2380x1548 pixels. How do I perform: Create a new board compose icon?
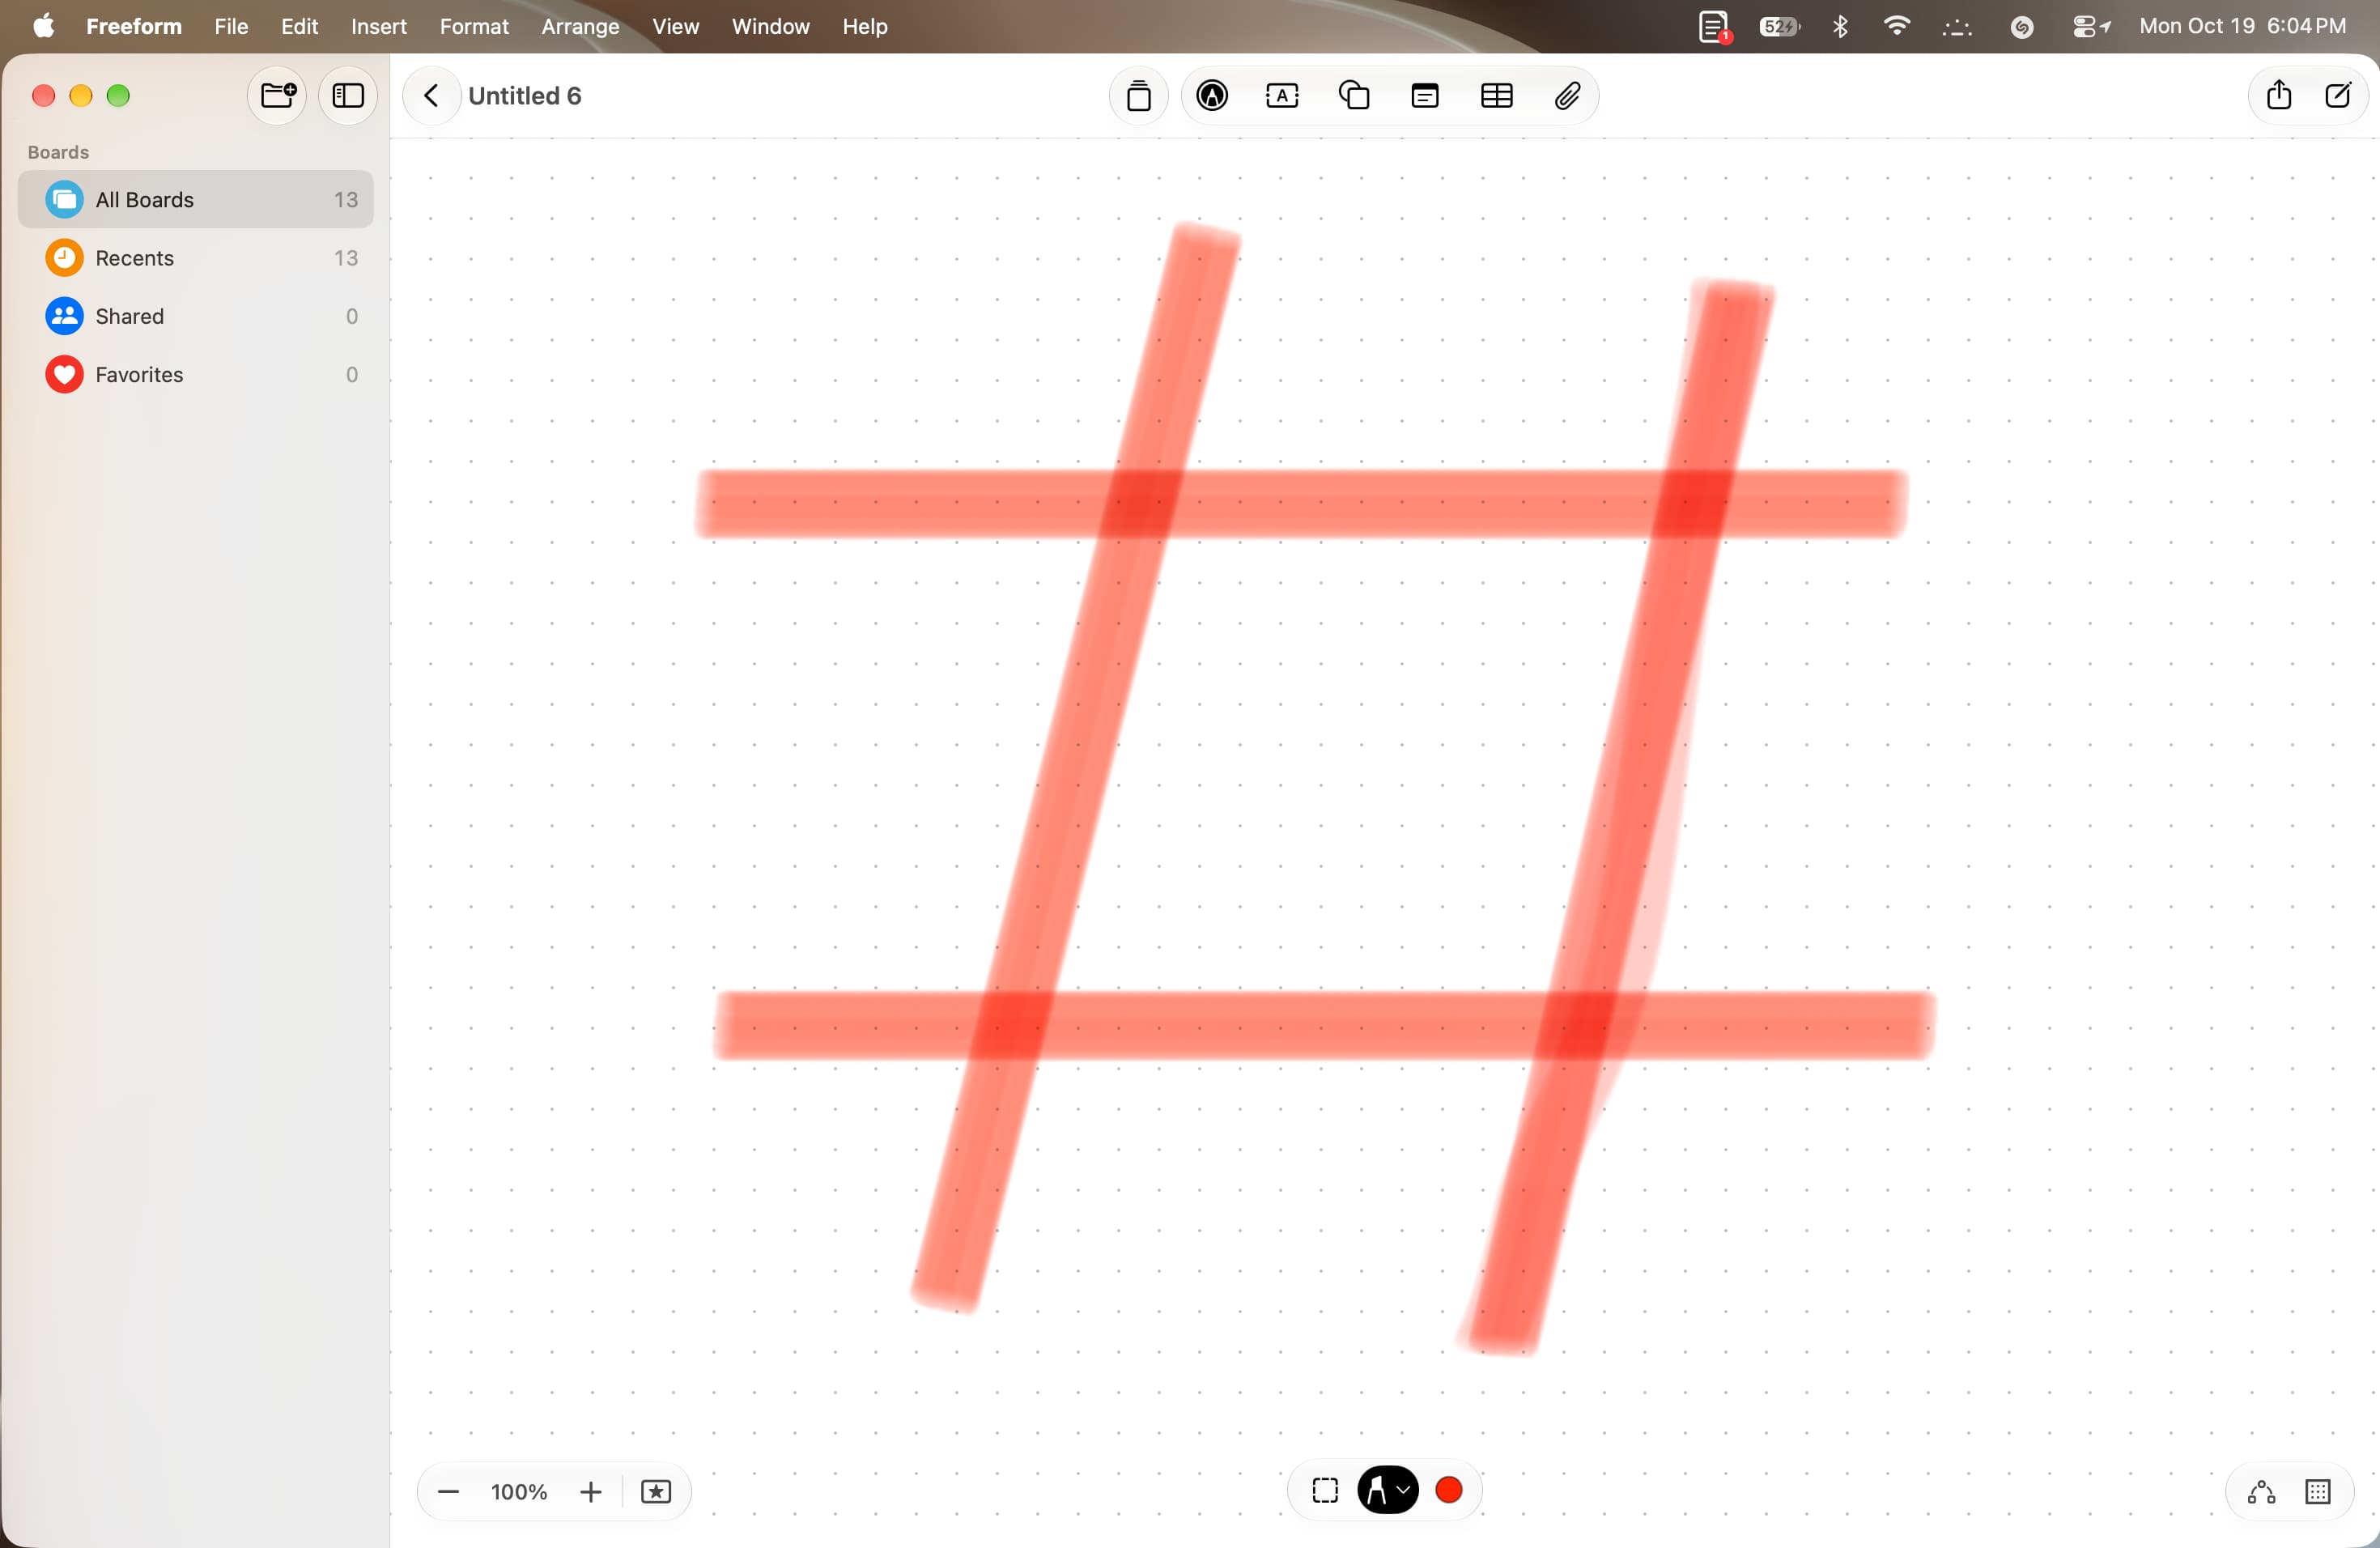click(2337, 96)
